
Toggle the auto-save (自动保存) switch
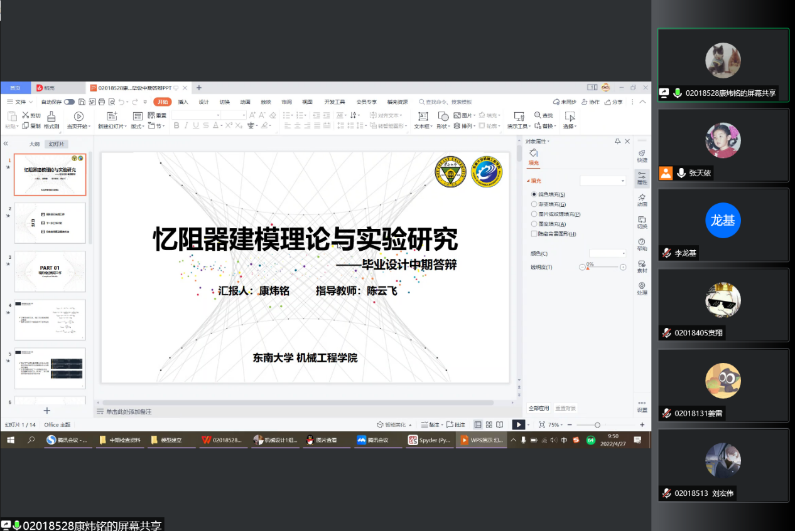coord(69,102)
